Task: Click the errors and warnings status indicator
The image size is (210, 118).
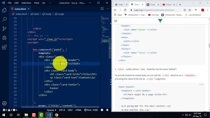Action: [10, 110]
